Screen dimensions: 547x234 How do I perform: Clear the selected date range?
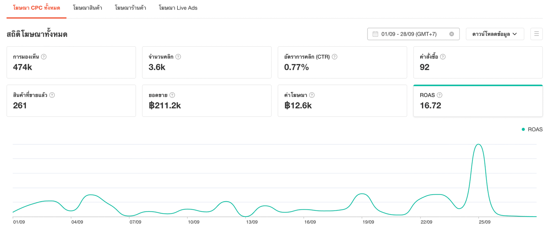pos(452,34)
